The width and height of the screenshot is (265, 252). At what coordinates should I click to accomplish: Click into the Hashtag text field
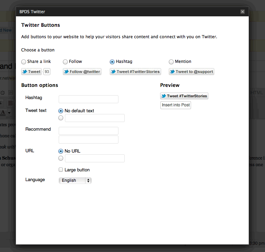89,99
